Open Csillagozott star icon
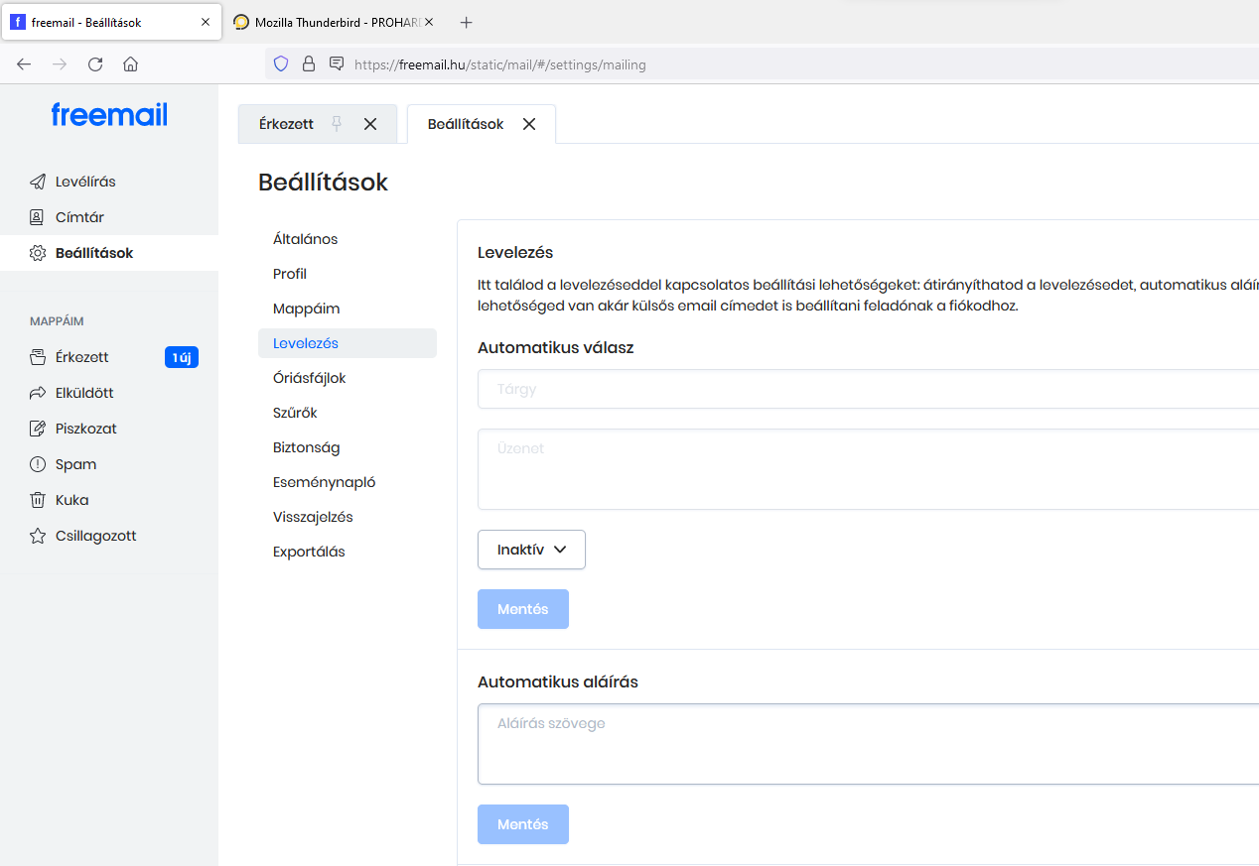Screen dimensions: 1259x866 click(38, 536)
